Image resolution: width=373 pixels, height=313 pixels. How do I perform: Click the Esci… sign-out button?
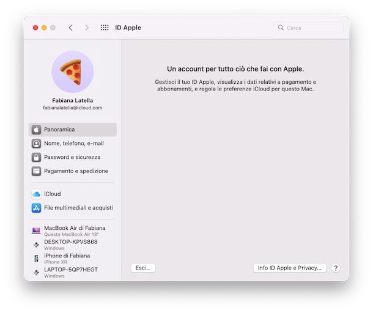click(143, 268)
